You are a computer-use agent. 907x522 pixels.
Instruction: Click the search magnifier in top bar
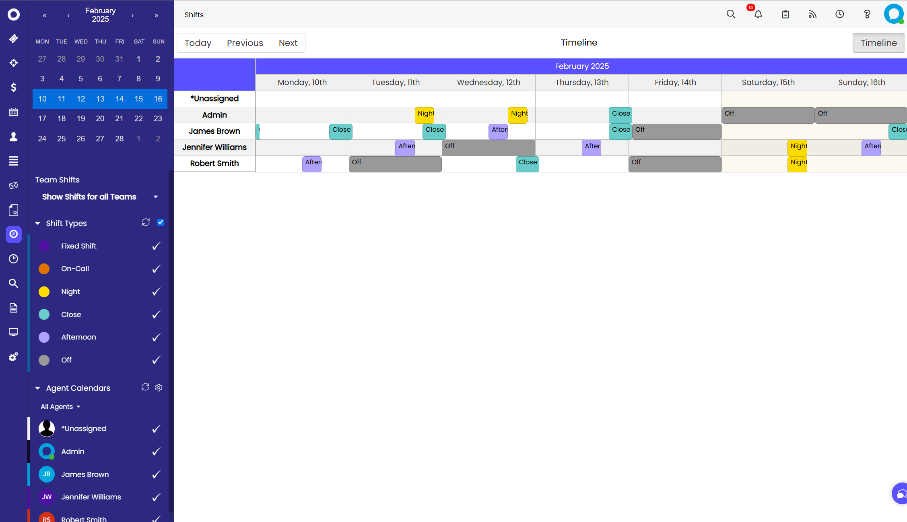(x=731, y=14)
